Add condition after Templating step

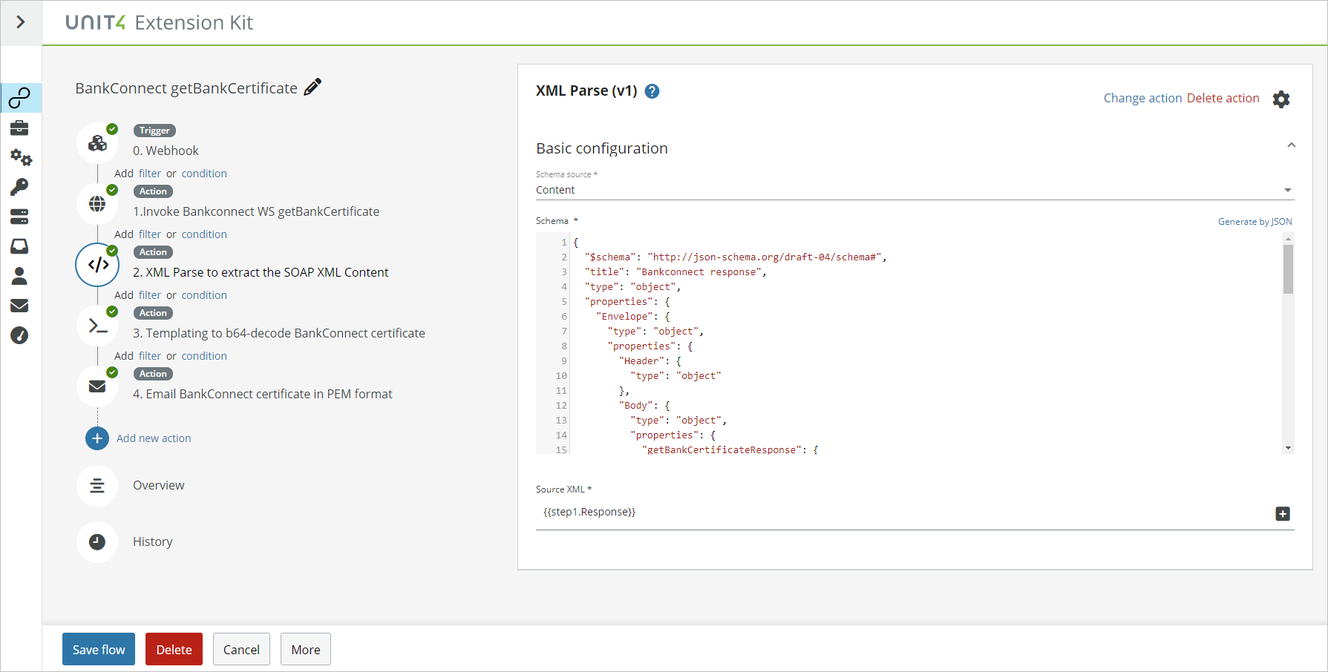[x=204, y=356]
